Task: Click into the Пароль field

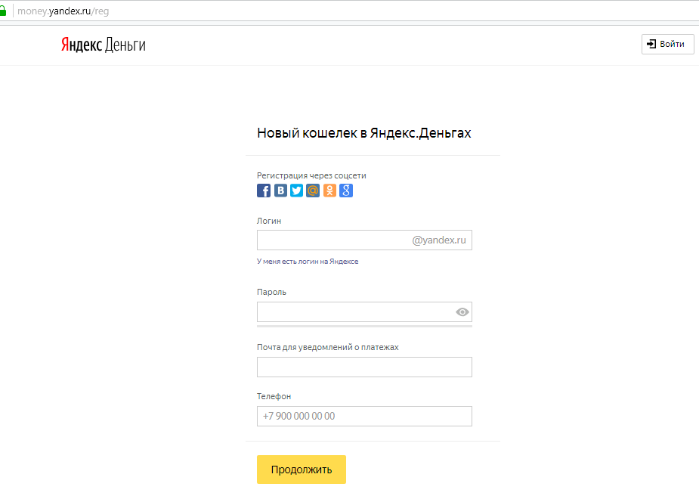Action: (x=351, y=312)
